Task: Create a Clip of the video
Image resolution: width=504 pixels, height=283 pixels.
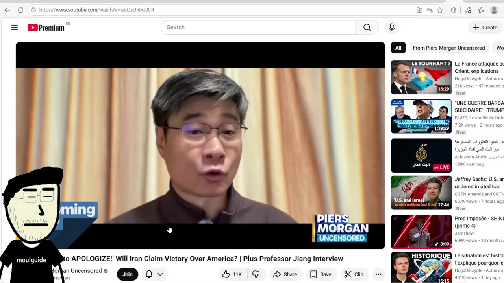Action: coord(354,274)
